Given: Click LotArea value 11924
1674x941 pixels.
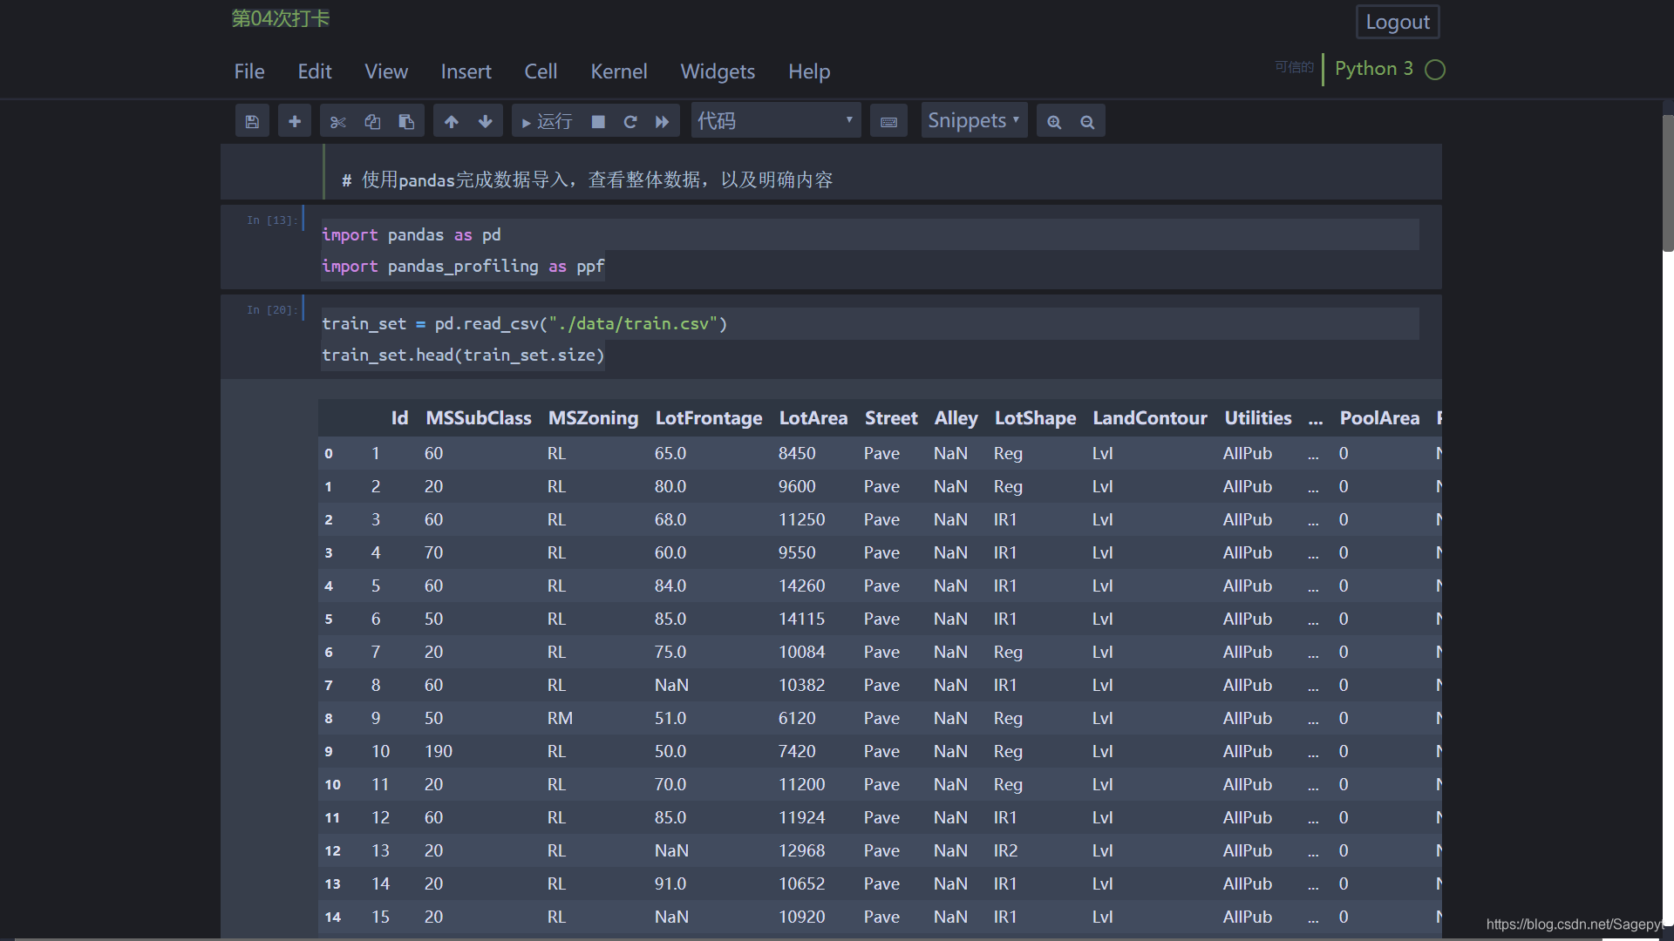Looking at the screenshot, I should [x=801, y=817].
